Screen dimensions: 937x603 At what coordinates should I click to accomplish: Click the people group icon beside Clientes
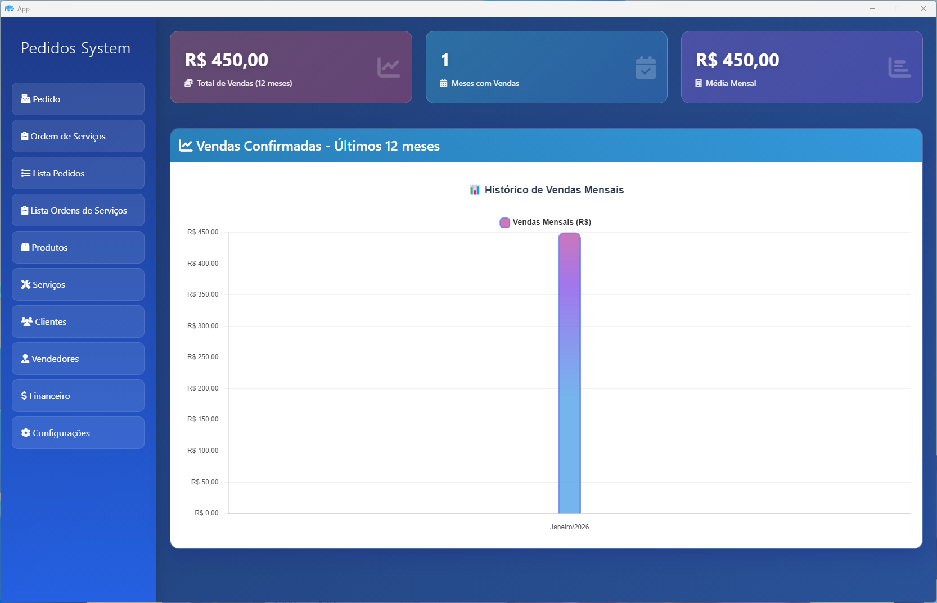26,321
